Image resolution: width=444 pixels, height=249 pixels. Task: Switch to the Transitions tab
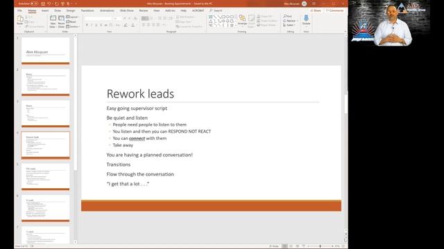tap(87, 10)
